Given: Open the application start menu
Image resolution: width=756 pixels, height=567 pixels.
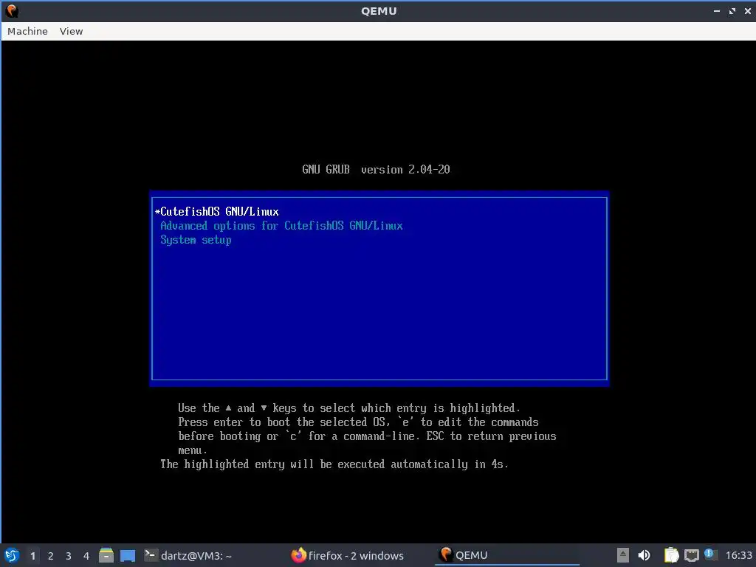Looking at the screenshot, I should click(12, 555).
